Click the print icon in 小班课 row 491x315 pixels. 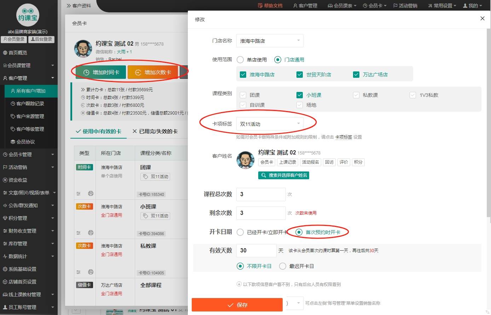click(91, 233)
